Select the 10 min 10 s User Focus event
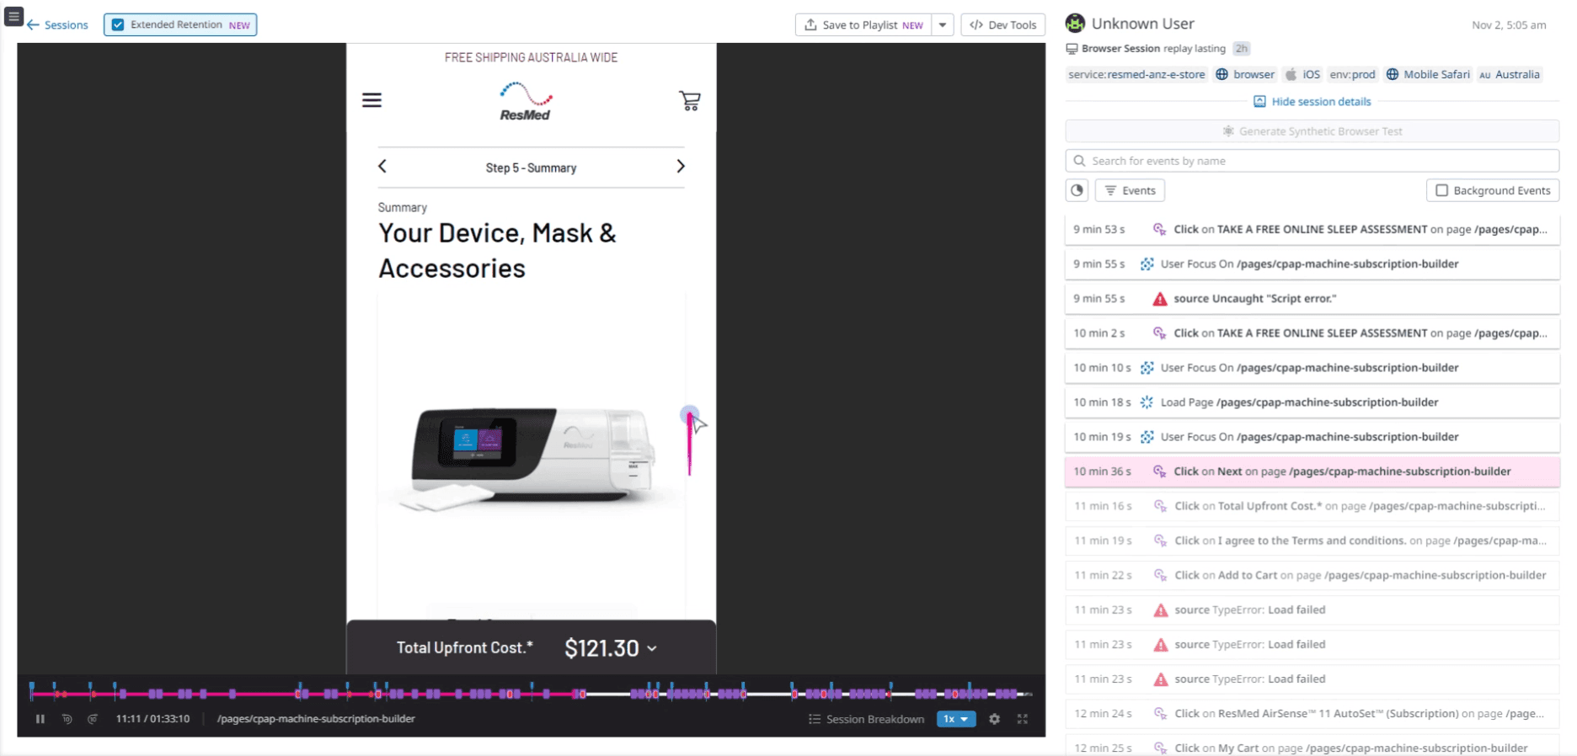 [1312, 367]
